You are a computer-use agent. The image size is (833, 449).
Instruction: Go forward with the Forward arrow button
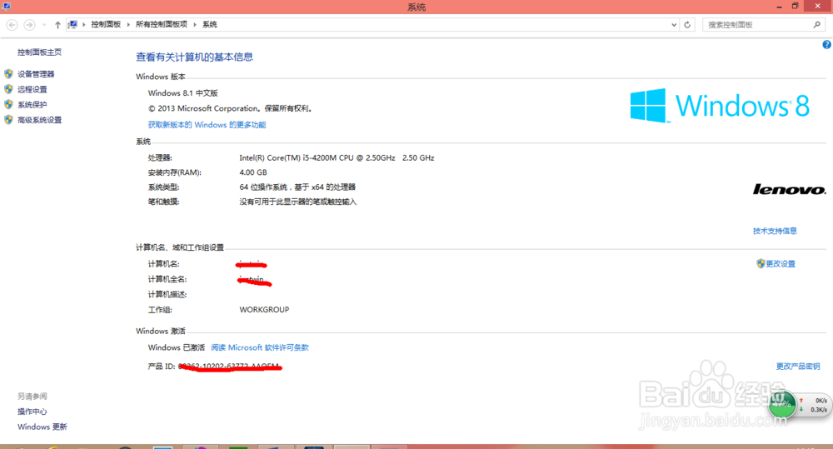pos(30,24)
